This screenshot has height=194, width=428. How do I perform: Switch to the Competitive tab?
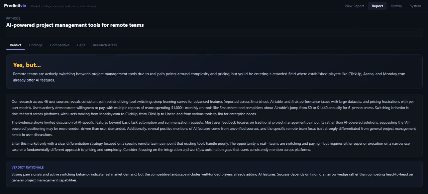pyautogui.click(x=60, y=45)
